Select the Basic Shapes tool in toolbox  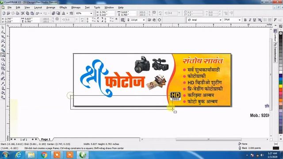[x=3, y=68]
